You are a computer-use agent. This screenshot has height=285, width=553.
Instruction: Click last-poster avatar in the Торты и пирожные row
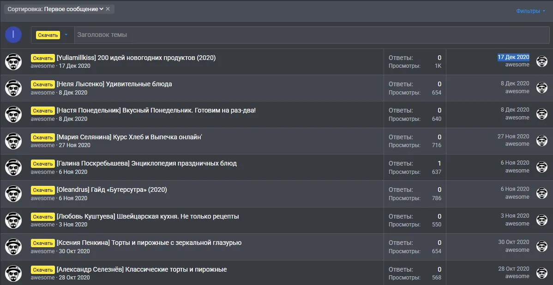[x=542, y=246]
